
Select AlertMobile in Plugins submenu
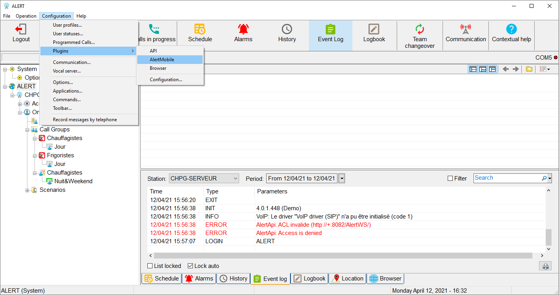[162, 60]
